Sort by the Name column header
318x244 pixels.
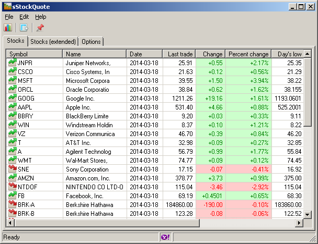(95, 54)
